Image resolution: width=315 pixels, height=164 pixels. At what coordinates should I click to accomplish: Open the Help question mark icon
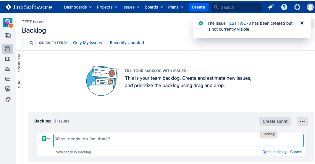(x=284, y=7)
